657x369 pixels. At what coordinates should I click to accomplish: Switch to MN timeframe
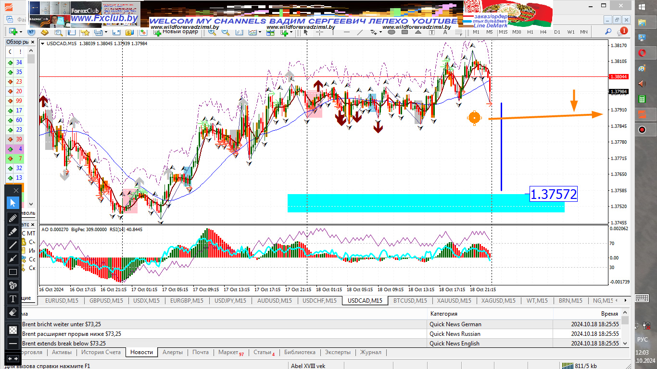pyautogui.click(x=584, y=32)
